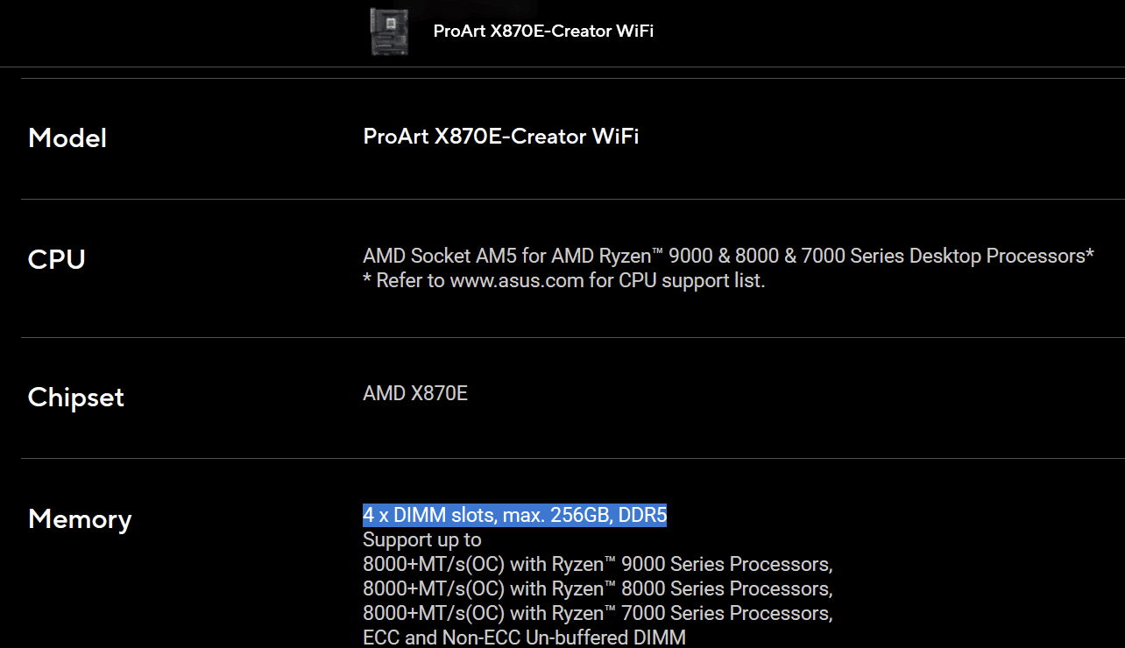Click the ECC and Non-ECC Un-buffered DIMM line
The width and height of the screenshot is (1125, 648).
click(524, 637)
